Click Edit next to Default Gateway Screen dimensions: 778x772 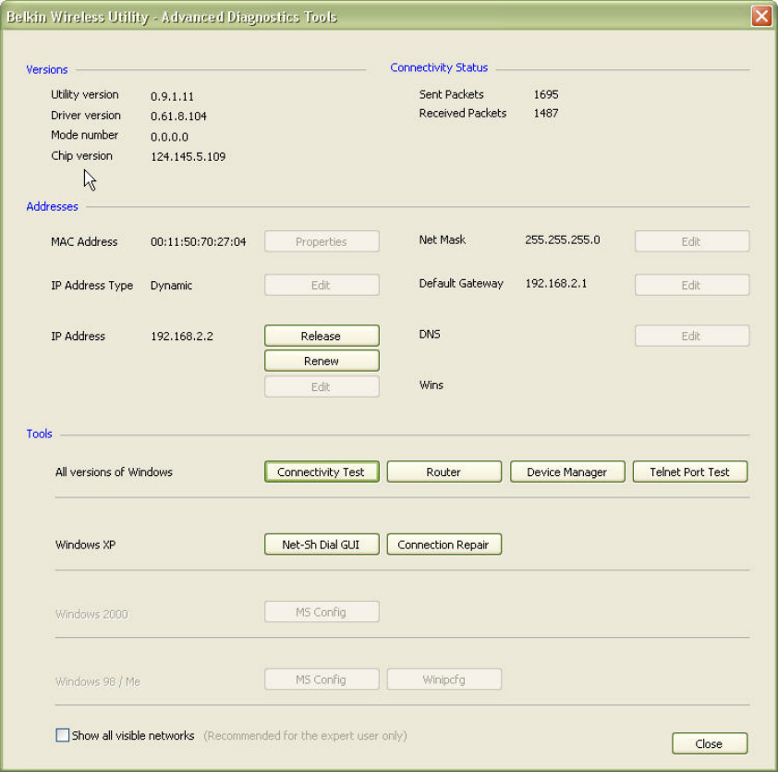[692, 285]
